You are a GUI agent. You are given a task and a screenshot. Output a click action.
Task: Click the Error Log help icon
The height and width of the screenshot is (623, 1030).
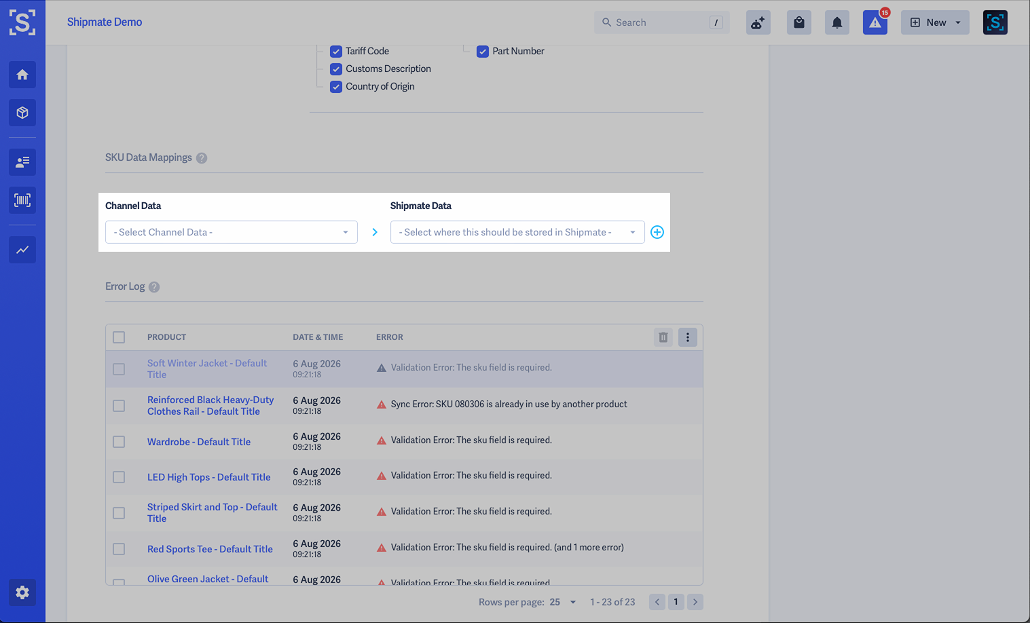(x=154, y=287)
